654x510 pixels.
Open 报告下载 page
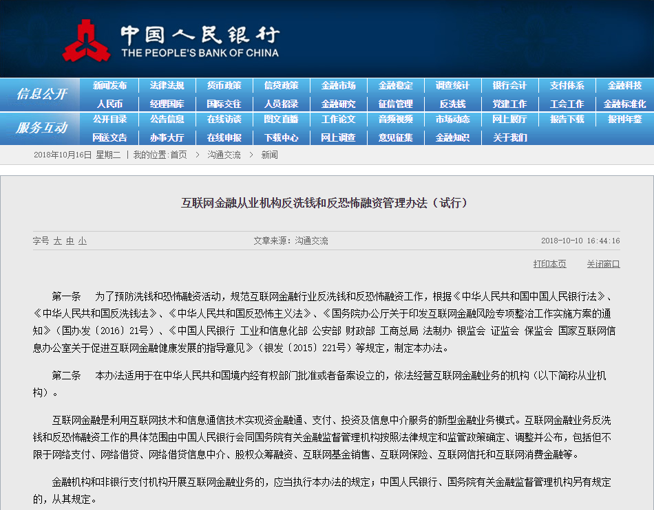click(567, 119)
